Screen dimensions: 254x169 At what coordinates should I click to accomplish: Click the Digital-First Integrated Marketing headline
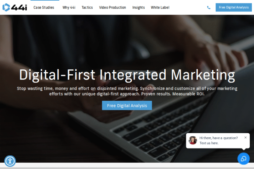coord(127,75)
